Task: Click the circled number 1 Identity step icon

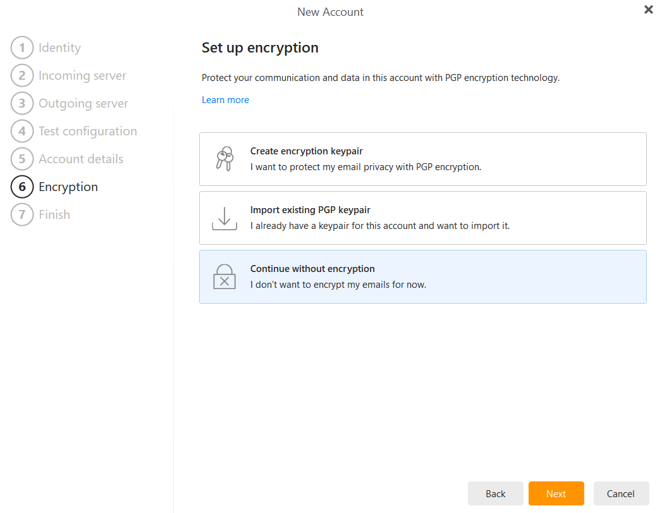Action: coord(22,47)
